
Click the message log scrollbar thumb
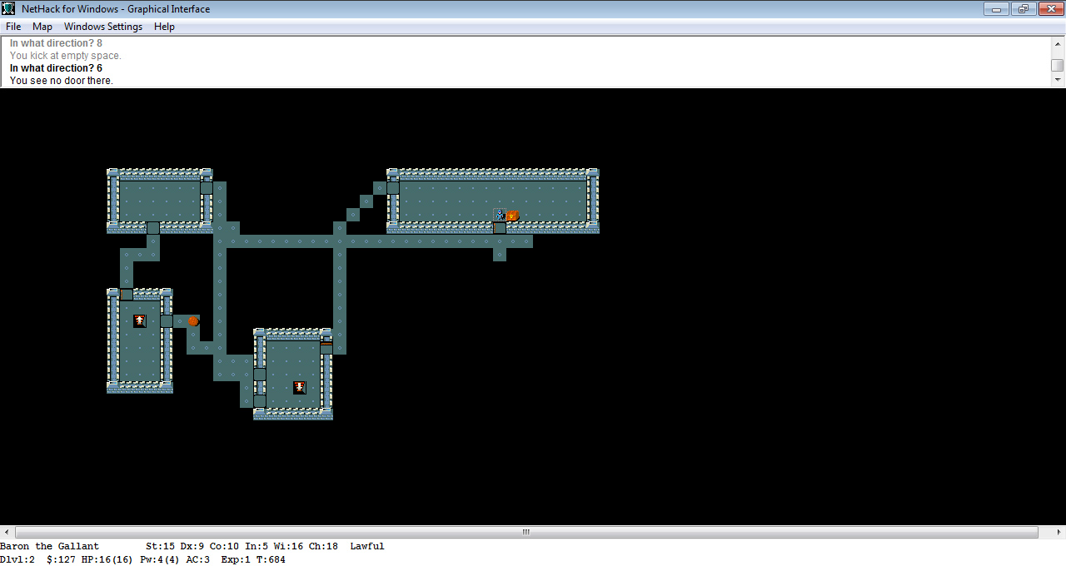1058,65
